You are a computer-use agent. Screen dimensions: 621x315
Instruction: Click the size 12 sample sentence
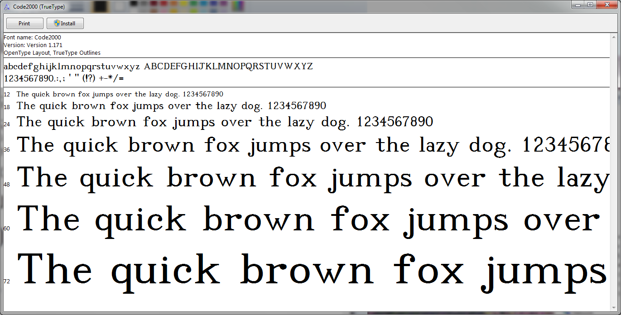click(120, 95)
